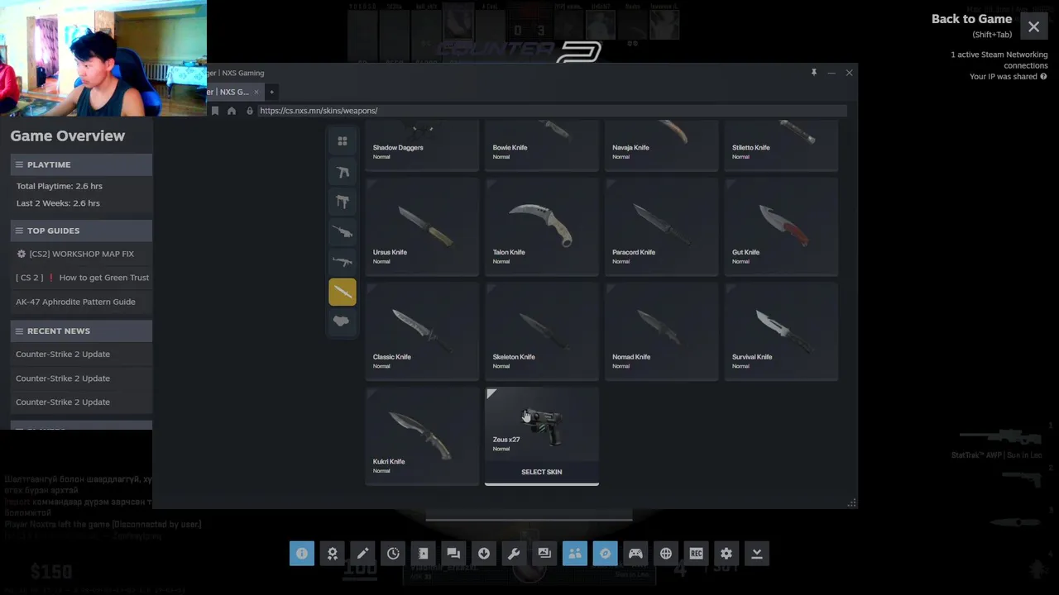Click the SELECT SKIN button under Zeus x27

(x=542, y=472)
